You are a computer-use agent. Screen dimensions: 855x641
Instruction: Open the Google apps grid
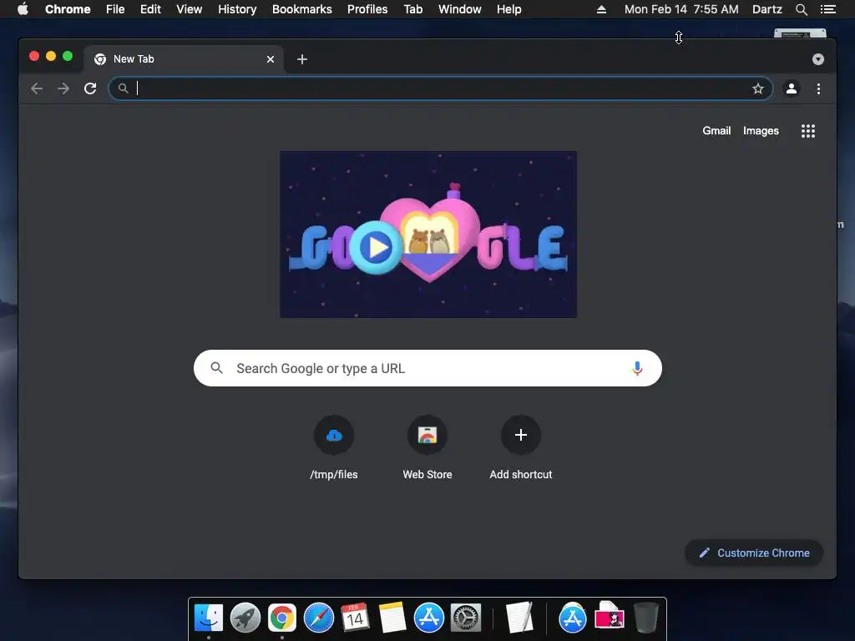(x=808, y=131)
